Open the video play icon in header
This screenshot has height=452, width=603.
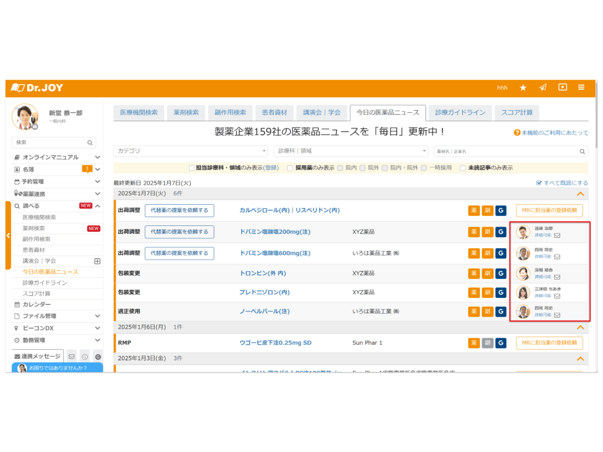point(562,88)
